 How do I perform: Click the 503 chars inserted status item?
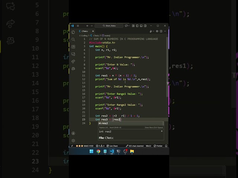tap(135, 146)
